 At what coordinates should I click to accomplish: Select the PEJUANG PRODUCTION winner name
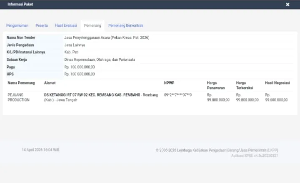(x=19, y=97)
